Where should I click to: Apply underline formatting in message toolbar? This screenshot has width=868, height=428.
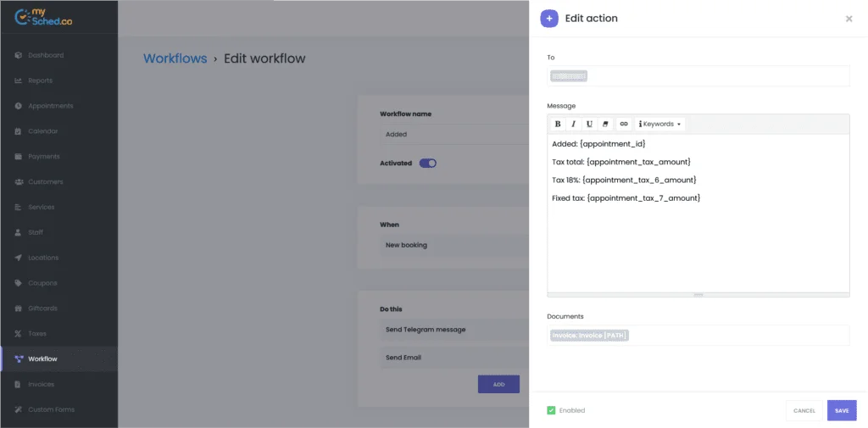coord(590,124)
